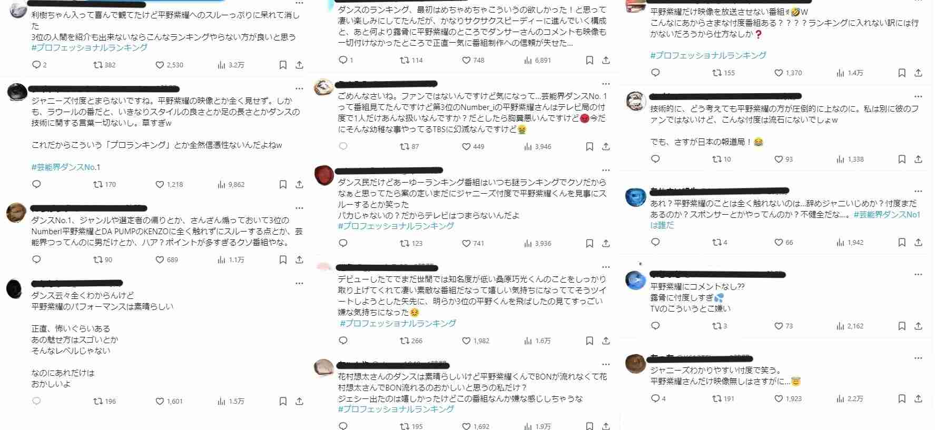
Task: Open more options on ごめんなさいね tweet
Action: coord(606,84)
